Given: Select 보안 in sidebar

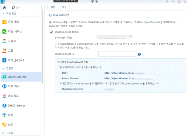Looking at the screenshot, I should [21, 125].
